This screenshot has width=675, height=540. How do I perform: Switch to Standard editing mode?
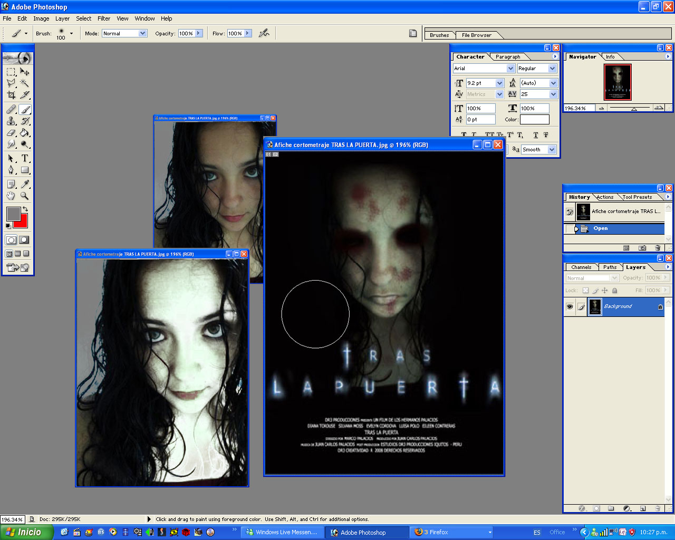[x=11, y=240]
